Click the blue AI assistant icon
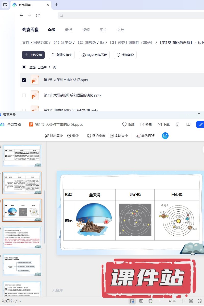This screenshot has width=204, height=306. click(165, 136)
